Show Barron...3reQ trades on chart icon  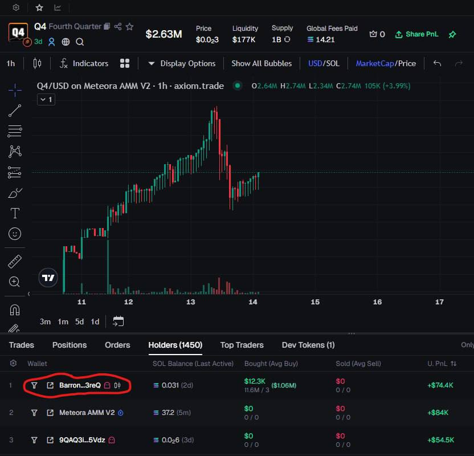pyautogui.click(x=117, y=385)
